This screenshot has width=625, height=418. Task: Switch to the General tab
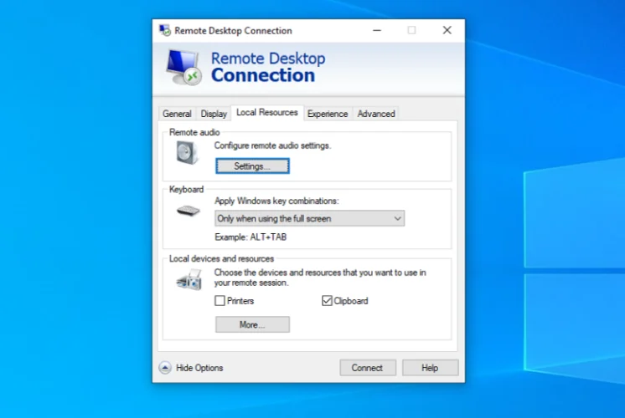[177, 114]
